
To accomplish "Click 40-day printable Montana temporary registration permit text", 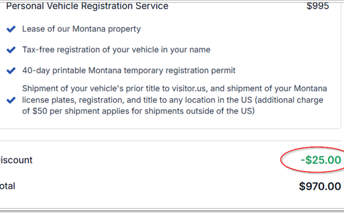I will point(129,71).
